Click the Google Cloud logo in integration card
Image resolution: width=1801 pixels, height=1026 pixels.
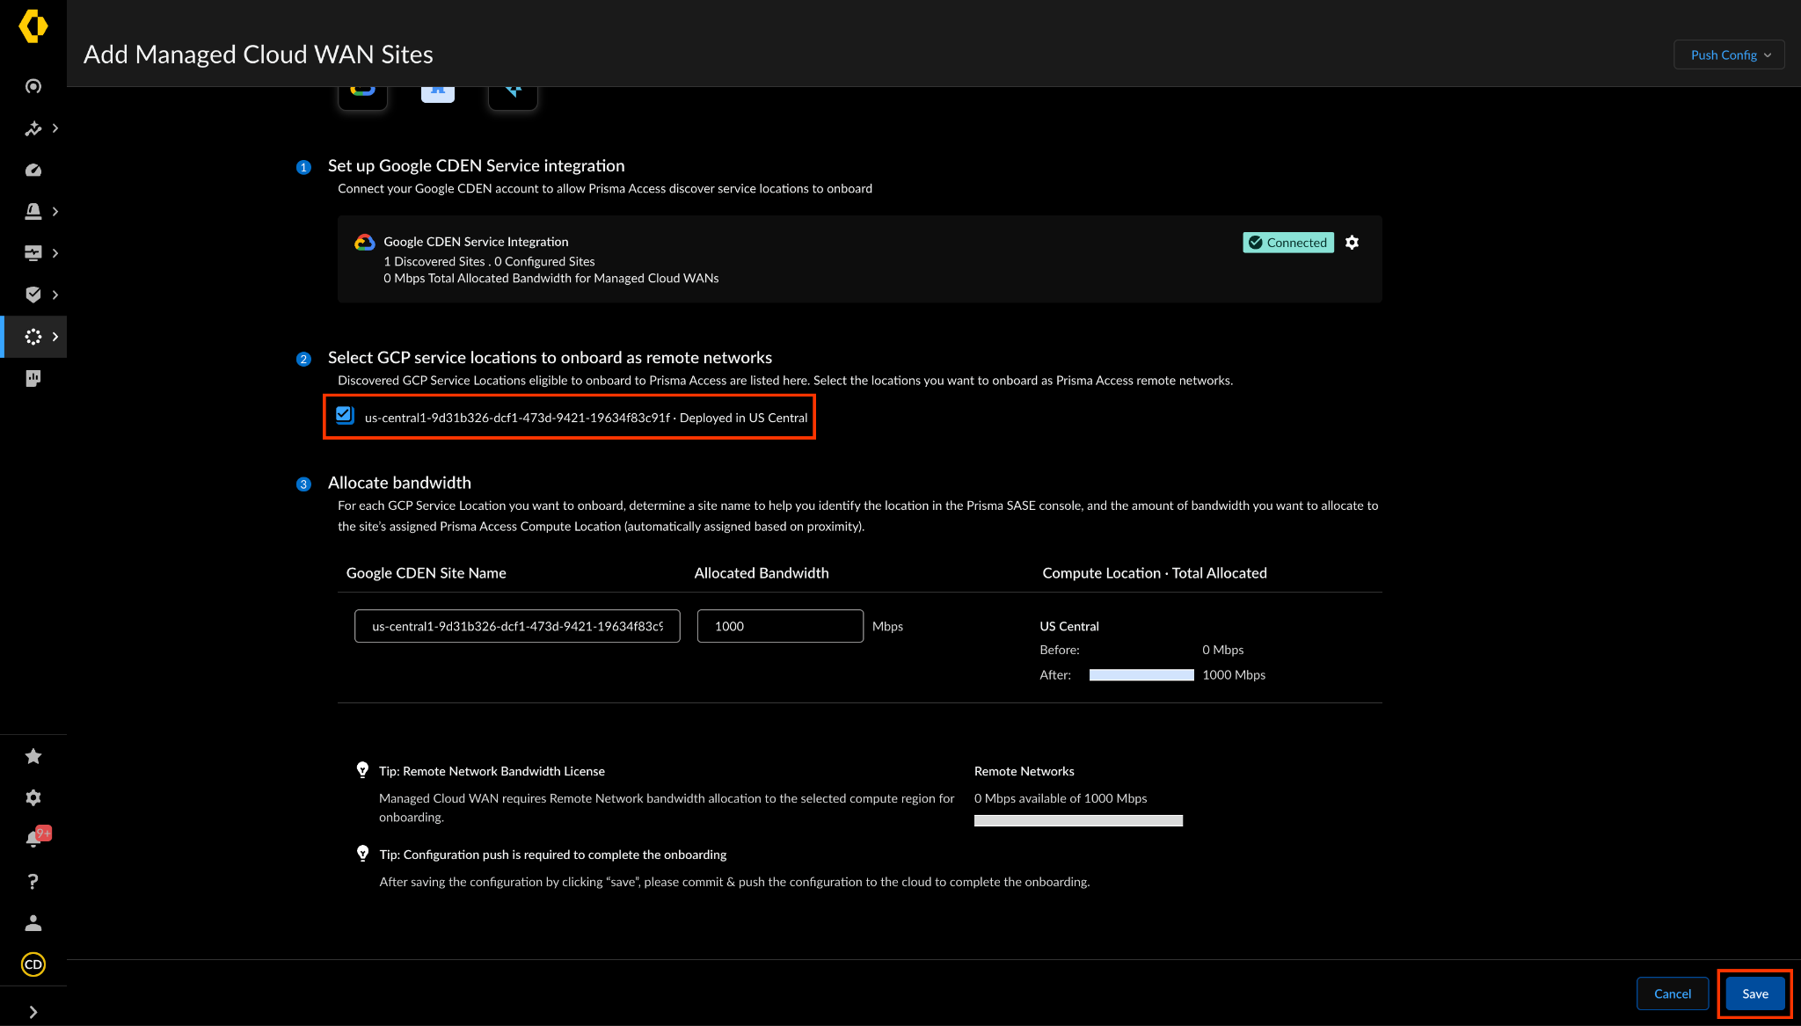point(364,243)
